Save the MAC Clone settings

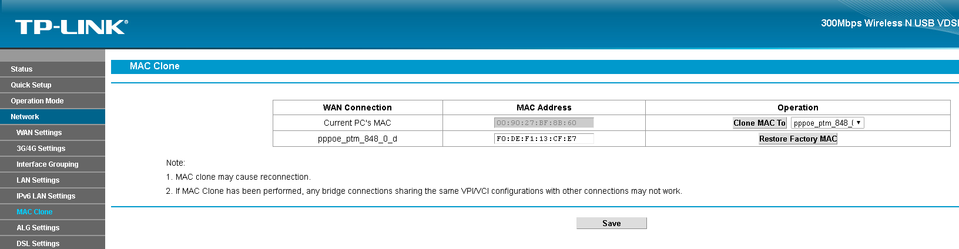tap(611, 223)
